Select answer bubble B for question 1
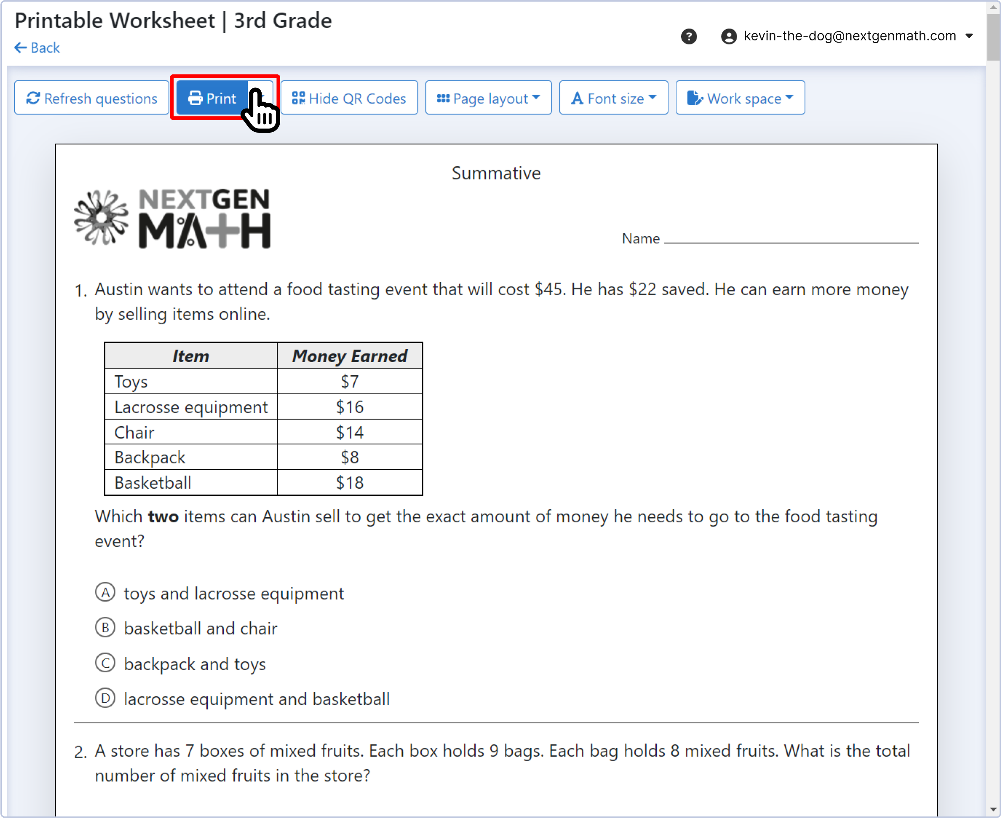This screenshot has width=1001, height=818. tap(105, 628)
